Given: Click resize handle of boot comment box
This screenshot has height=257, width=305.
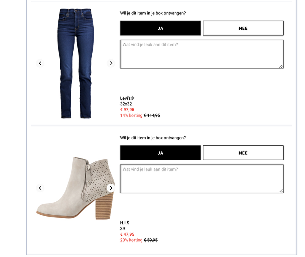Looking at the screenshot, I should coord(281,191).
